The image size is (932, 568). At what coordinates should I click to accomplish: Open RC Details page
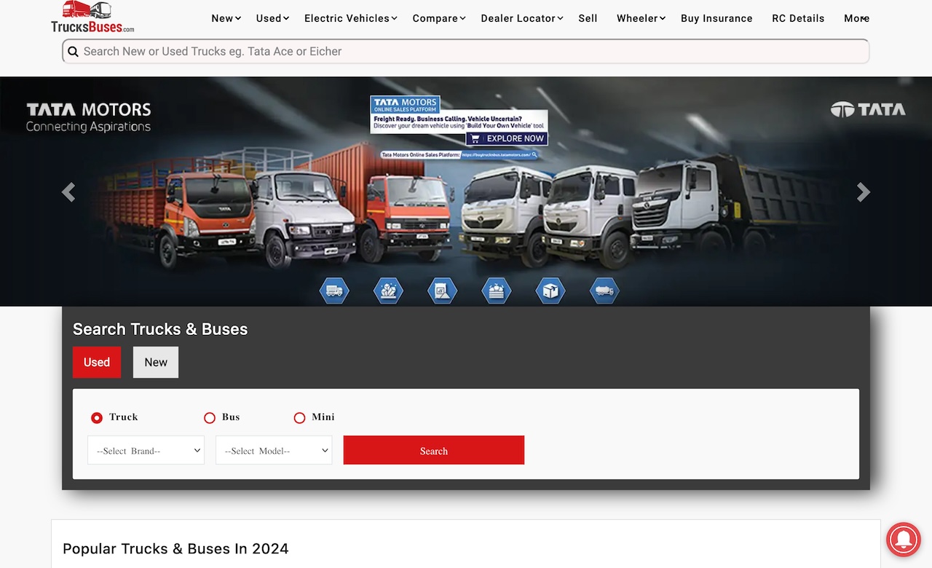click(798, 18)
